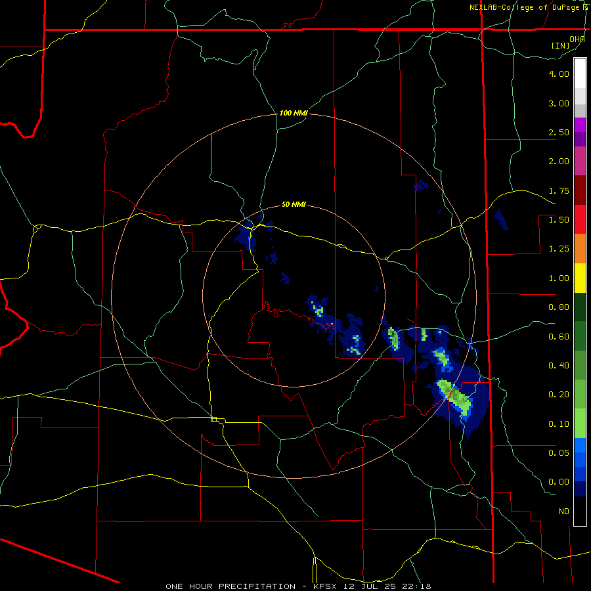The height and width of the screenshot is (591, 591).
Task: Click the 'ND' legend label
Action: [564, 512]
